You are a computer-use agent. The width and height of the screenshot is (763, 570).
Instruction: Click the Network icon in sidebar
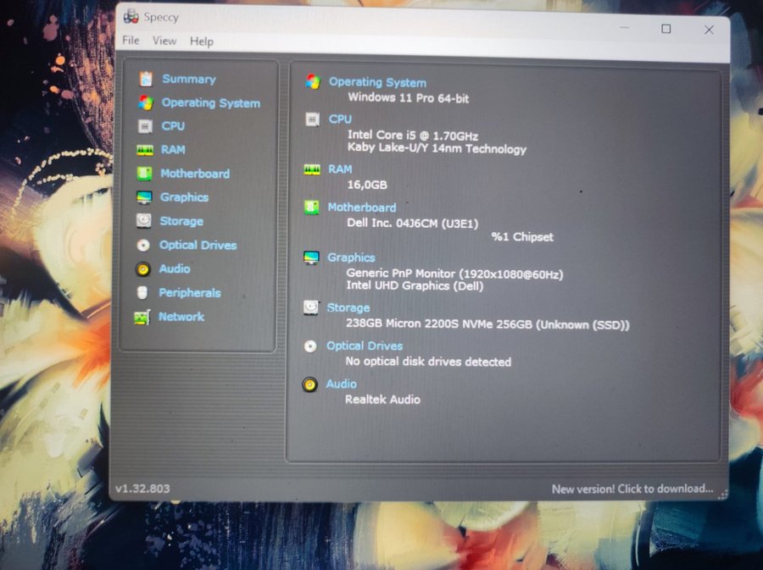[x=142, y=317]
